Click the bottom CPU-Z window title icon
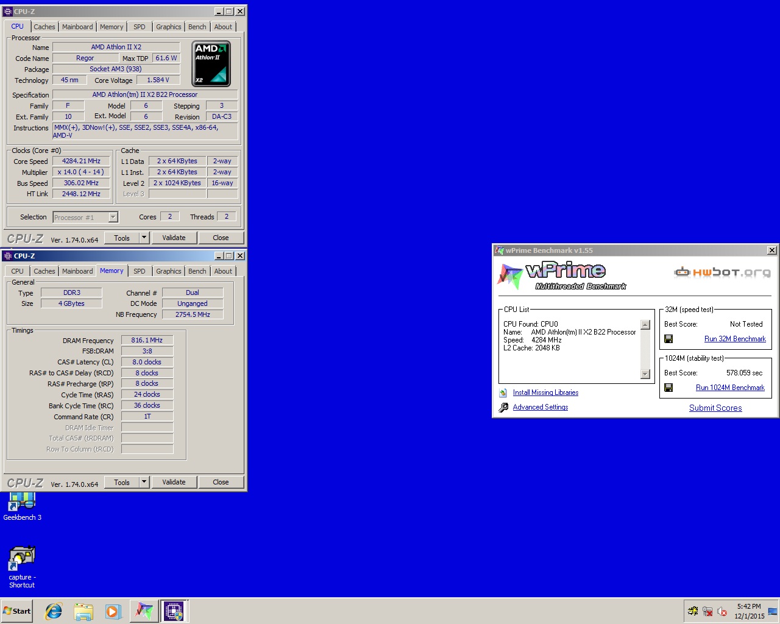 click(x=8, y=256)
